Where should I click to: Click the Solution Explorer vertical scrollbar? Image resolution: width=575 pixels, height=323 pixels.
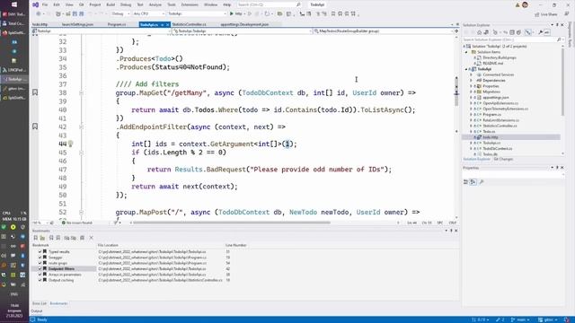[x=563, y=81]
